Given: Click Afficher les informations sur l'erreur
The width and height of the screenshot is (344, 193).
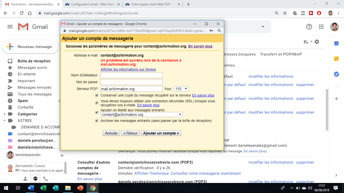Looking at the screenshot, I should pos(128,69).
